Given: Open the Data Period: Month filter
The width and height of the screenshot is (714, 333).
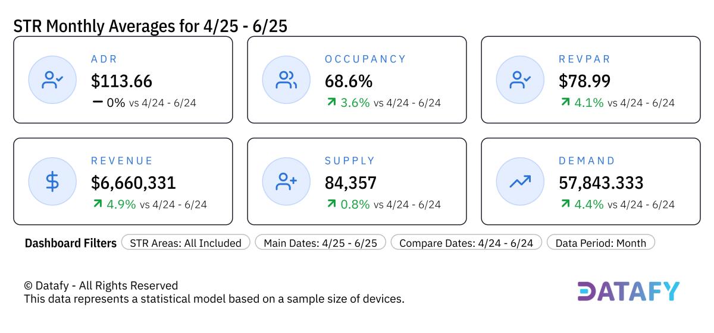Looking at the screenshot, I should pyautogui.click(x=600, y=243).
